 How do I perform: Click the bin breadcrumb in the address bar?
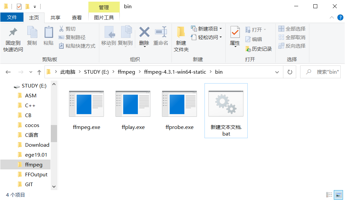[x=219, y=72]
